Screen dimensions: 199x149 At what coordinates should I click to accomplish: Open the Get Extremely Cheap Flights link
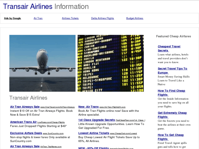point(172,115)
